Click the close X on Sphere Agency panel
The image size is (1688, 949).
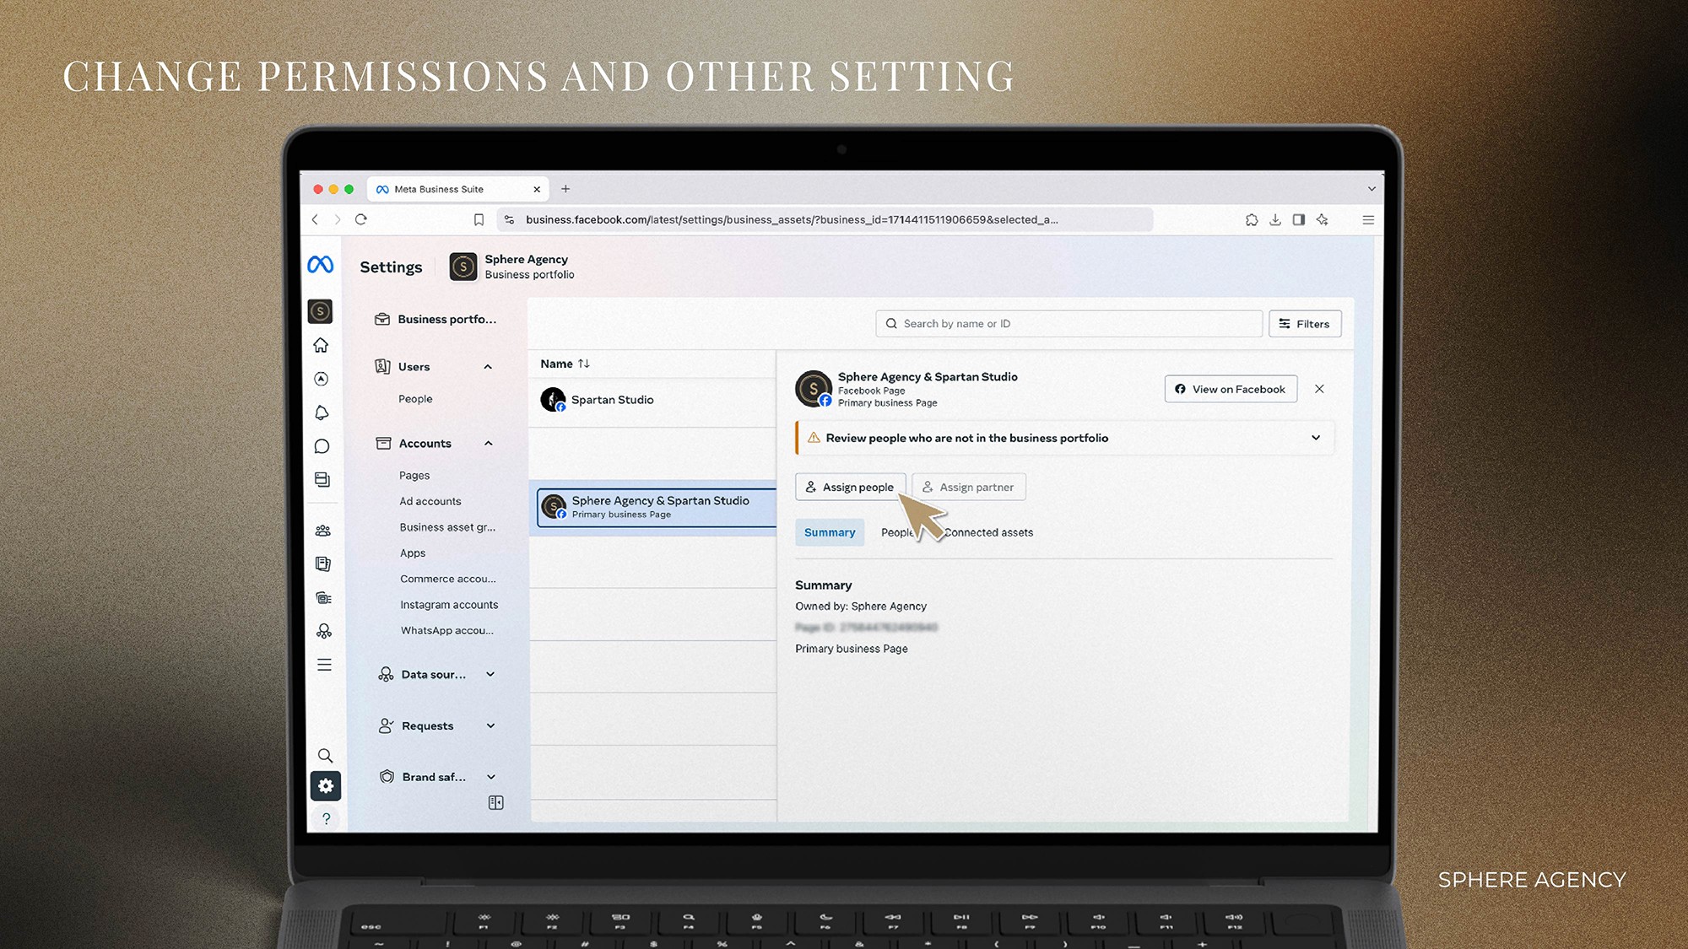[1319, 388]
